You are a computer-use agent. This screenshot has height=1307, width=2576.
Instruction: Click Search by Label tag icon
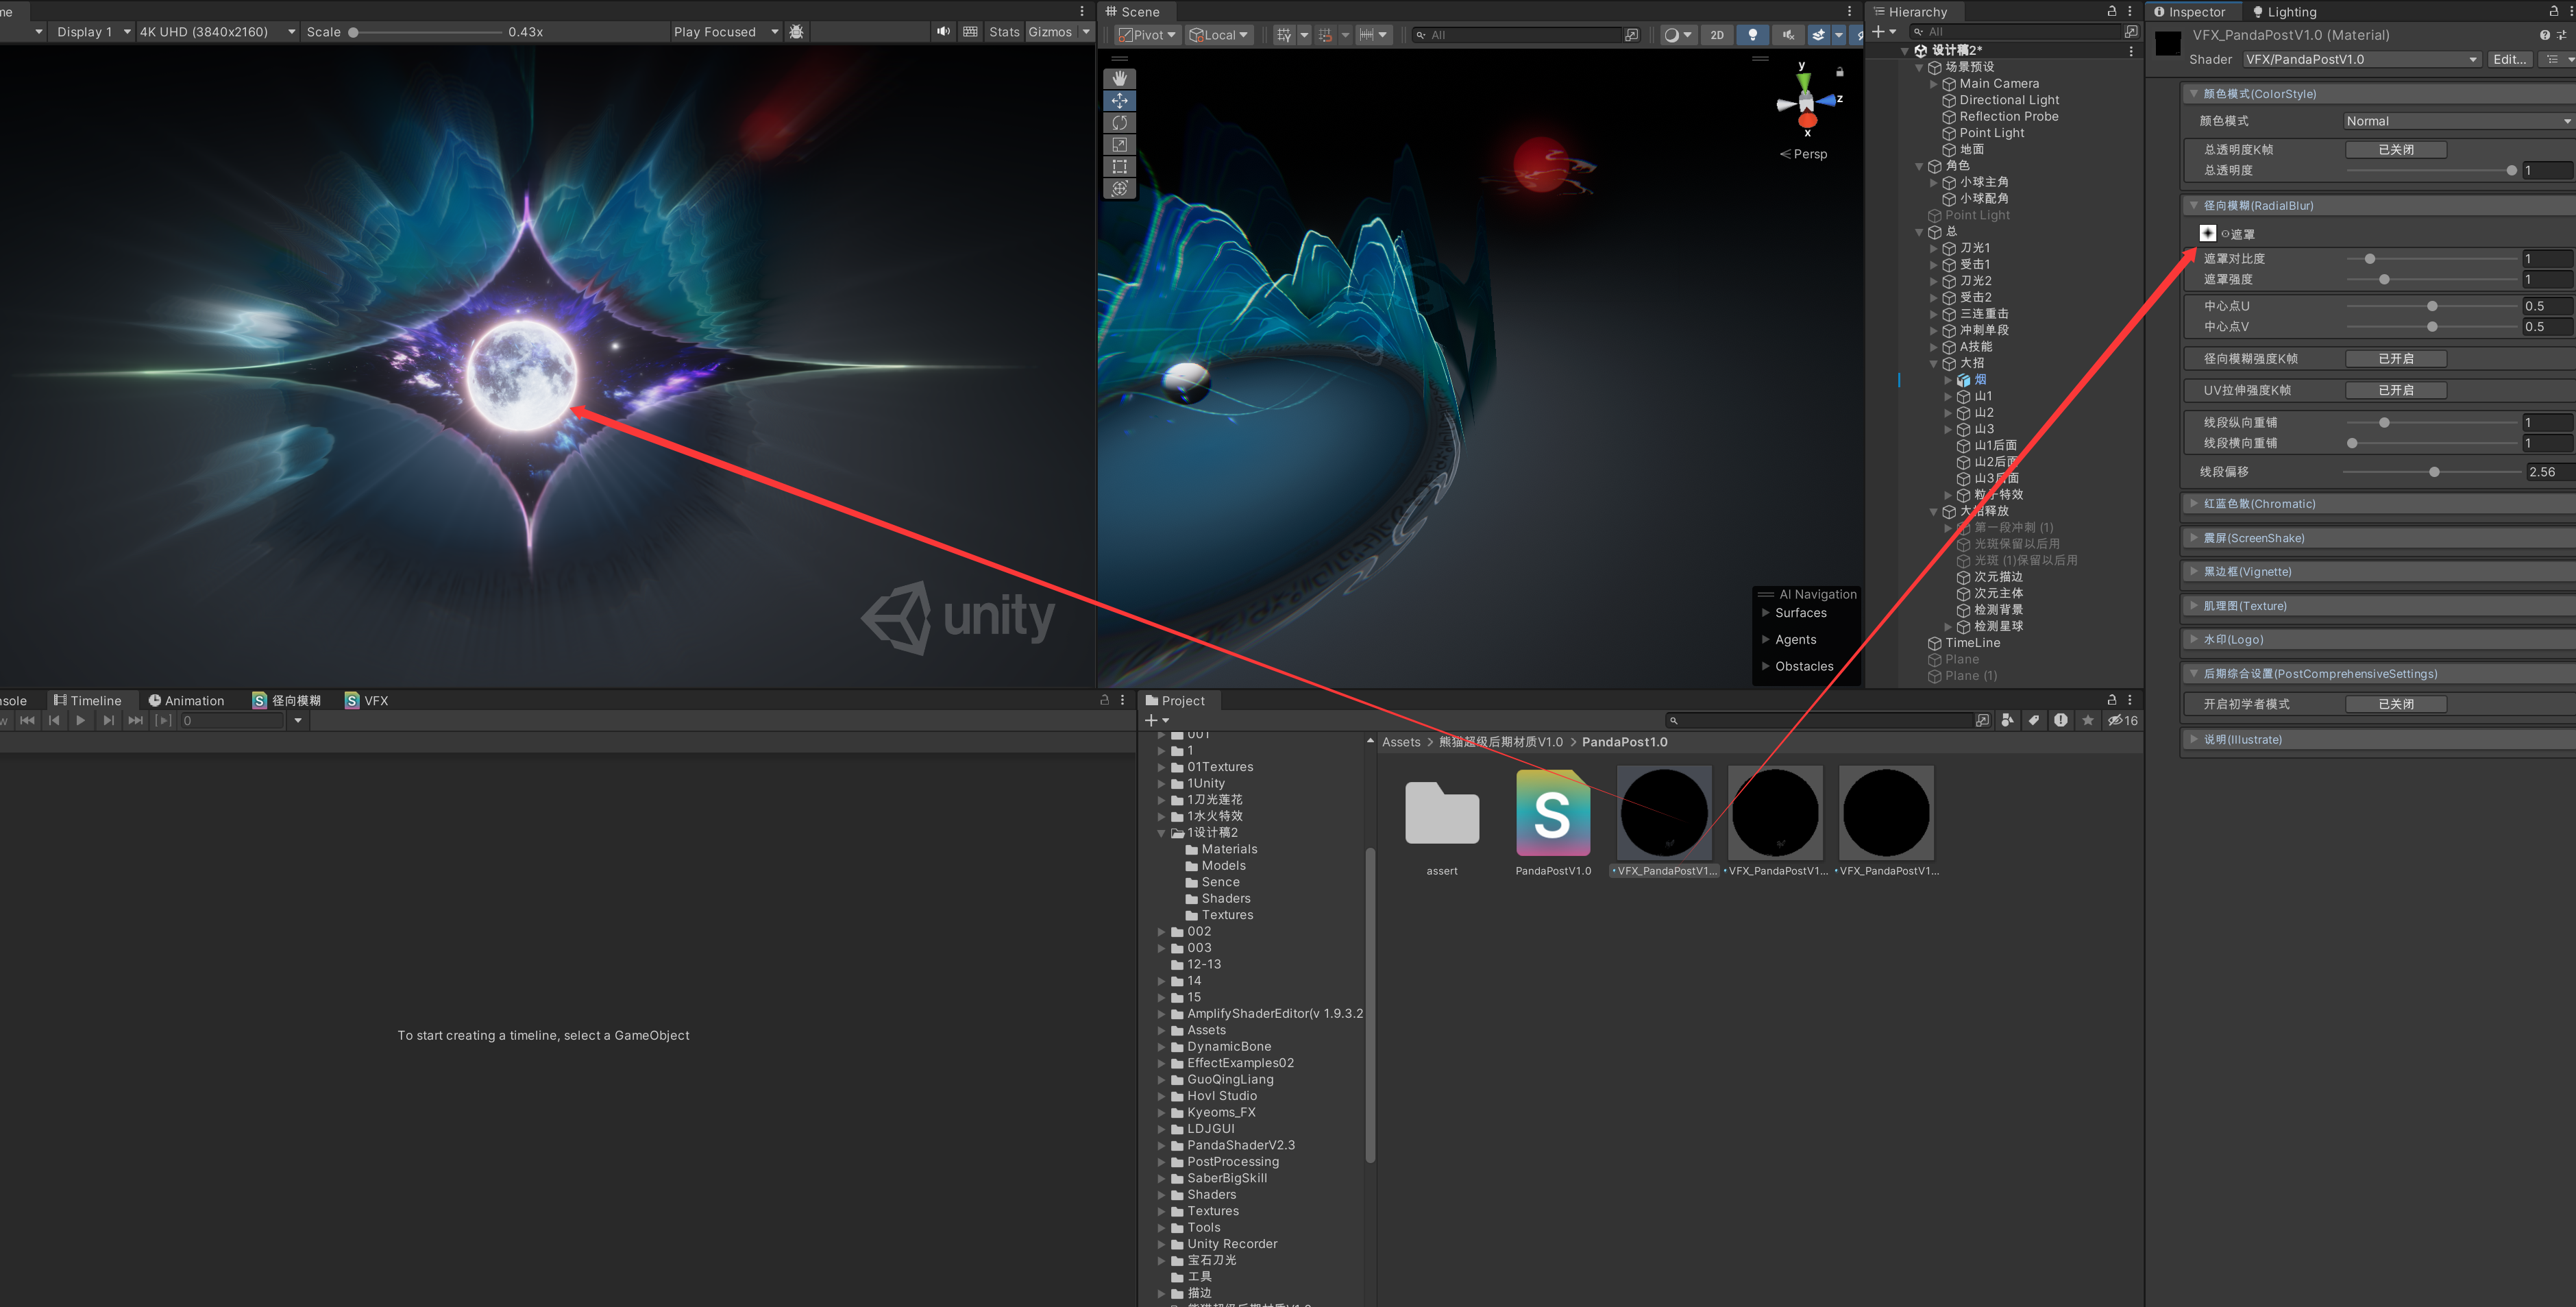click(x=2034, y=720)
